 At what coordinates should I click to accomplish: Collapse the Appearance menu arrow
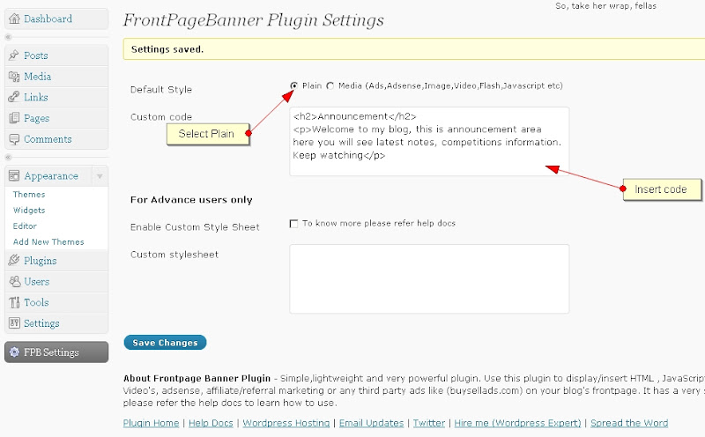pyautogui.click(x=100, y=176)
